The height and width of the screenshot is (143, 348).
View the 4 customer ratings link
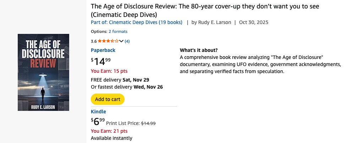pyautogui.click(x=127, y=41)
